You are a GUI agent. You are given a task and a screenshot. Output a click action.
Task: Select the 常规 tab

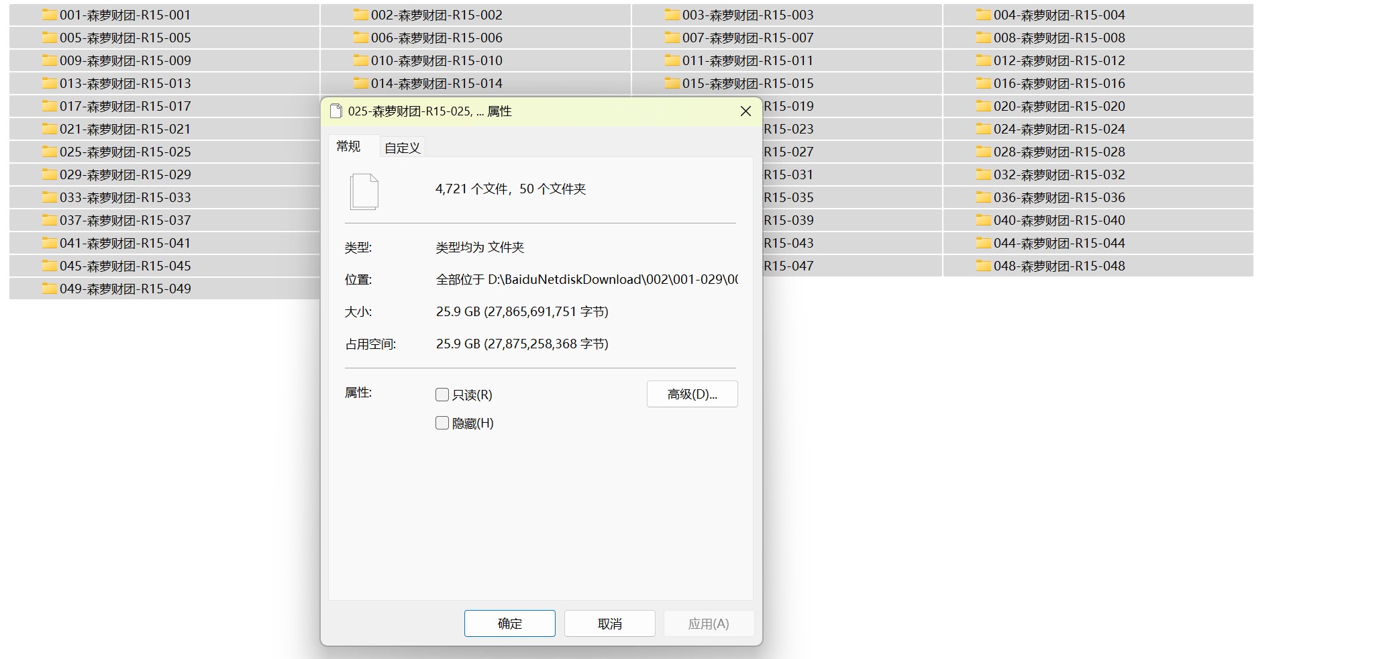point(348,146)
